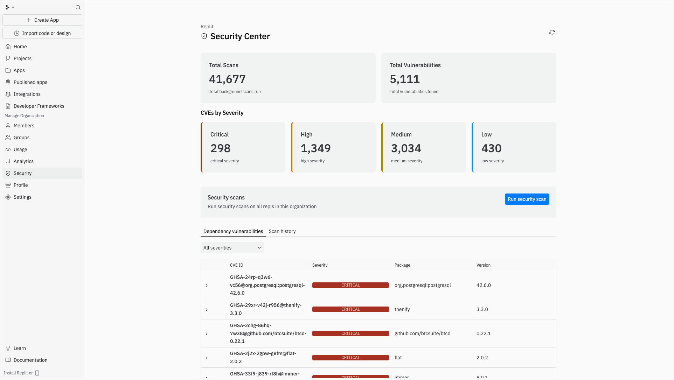Open the Settings gear in sidebar
Image resolution: width=674 pixels, height=380 pixels.
pyautogui.click(x=8, y=197)
